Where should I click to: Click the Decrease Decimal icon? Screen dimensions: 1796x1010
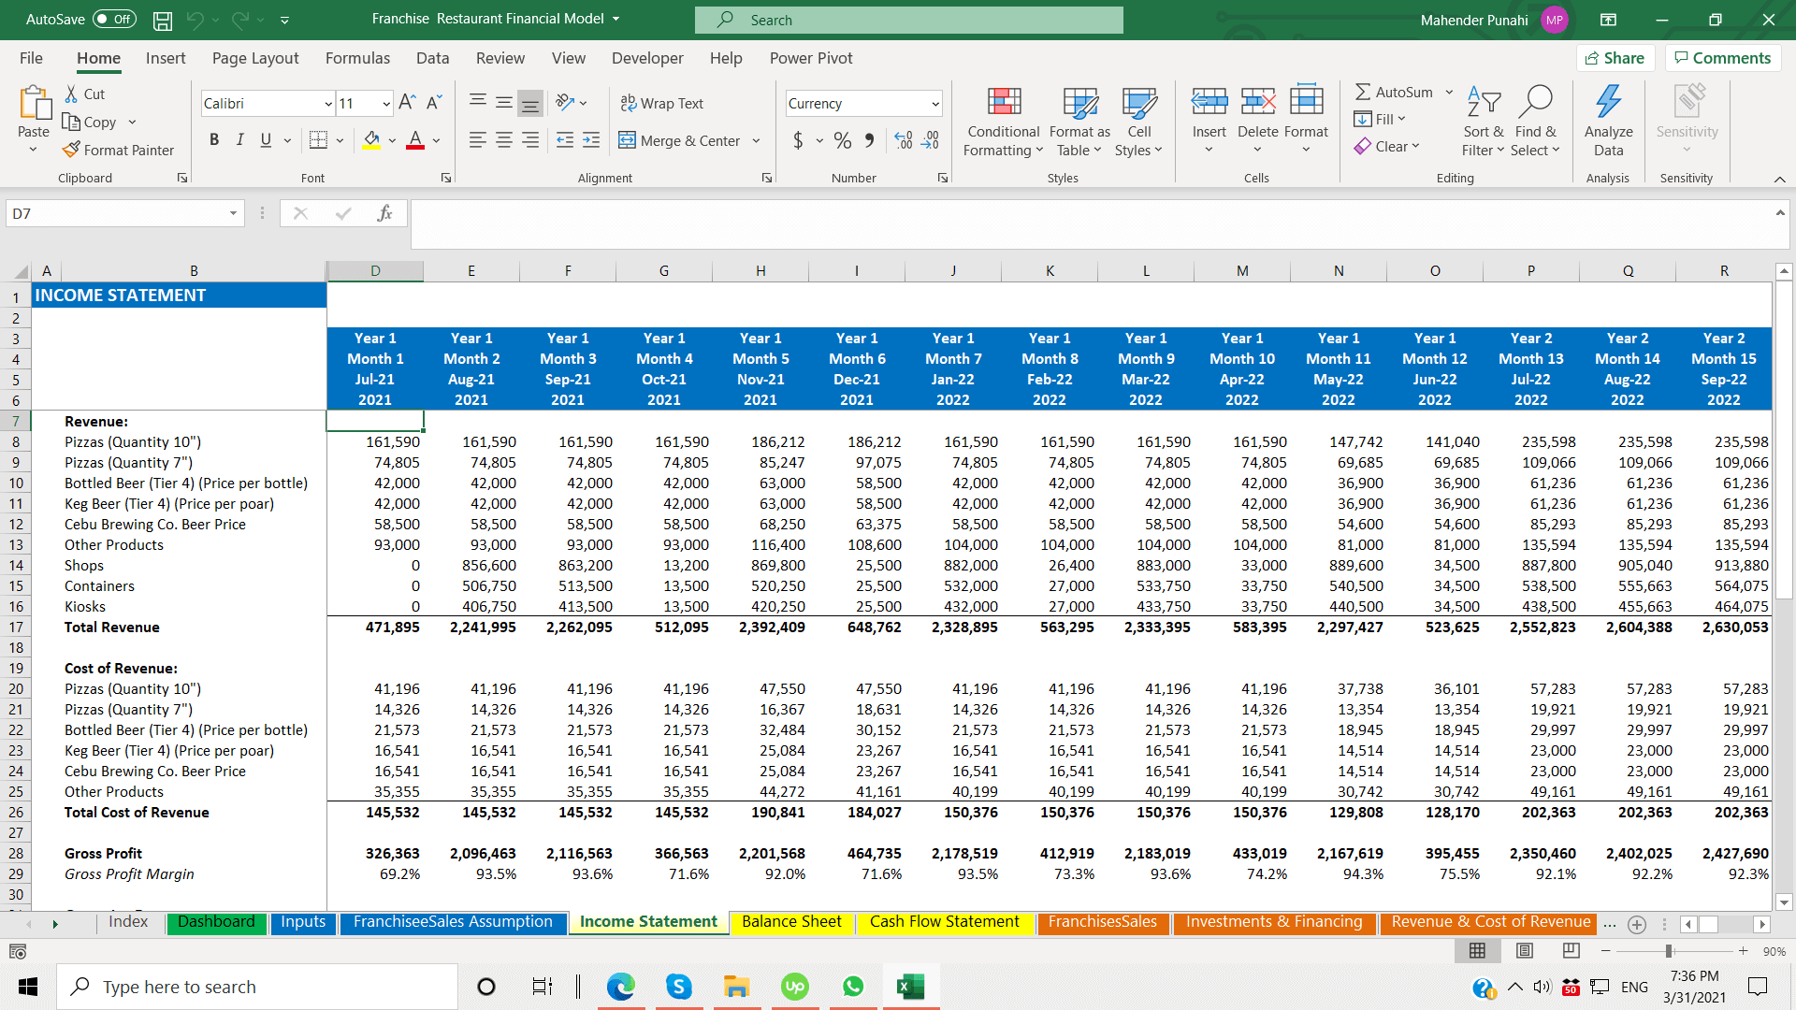coord(931,140)
